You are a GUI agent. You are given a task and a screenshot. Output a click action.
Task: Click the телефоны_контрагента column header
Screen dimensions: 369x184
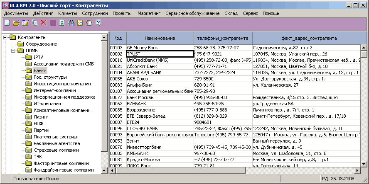223,38
